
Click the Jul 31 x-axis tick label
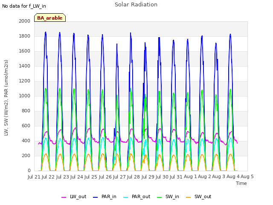coord(176,177)
